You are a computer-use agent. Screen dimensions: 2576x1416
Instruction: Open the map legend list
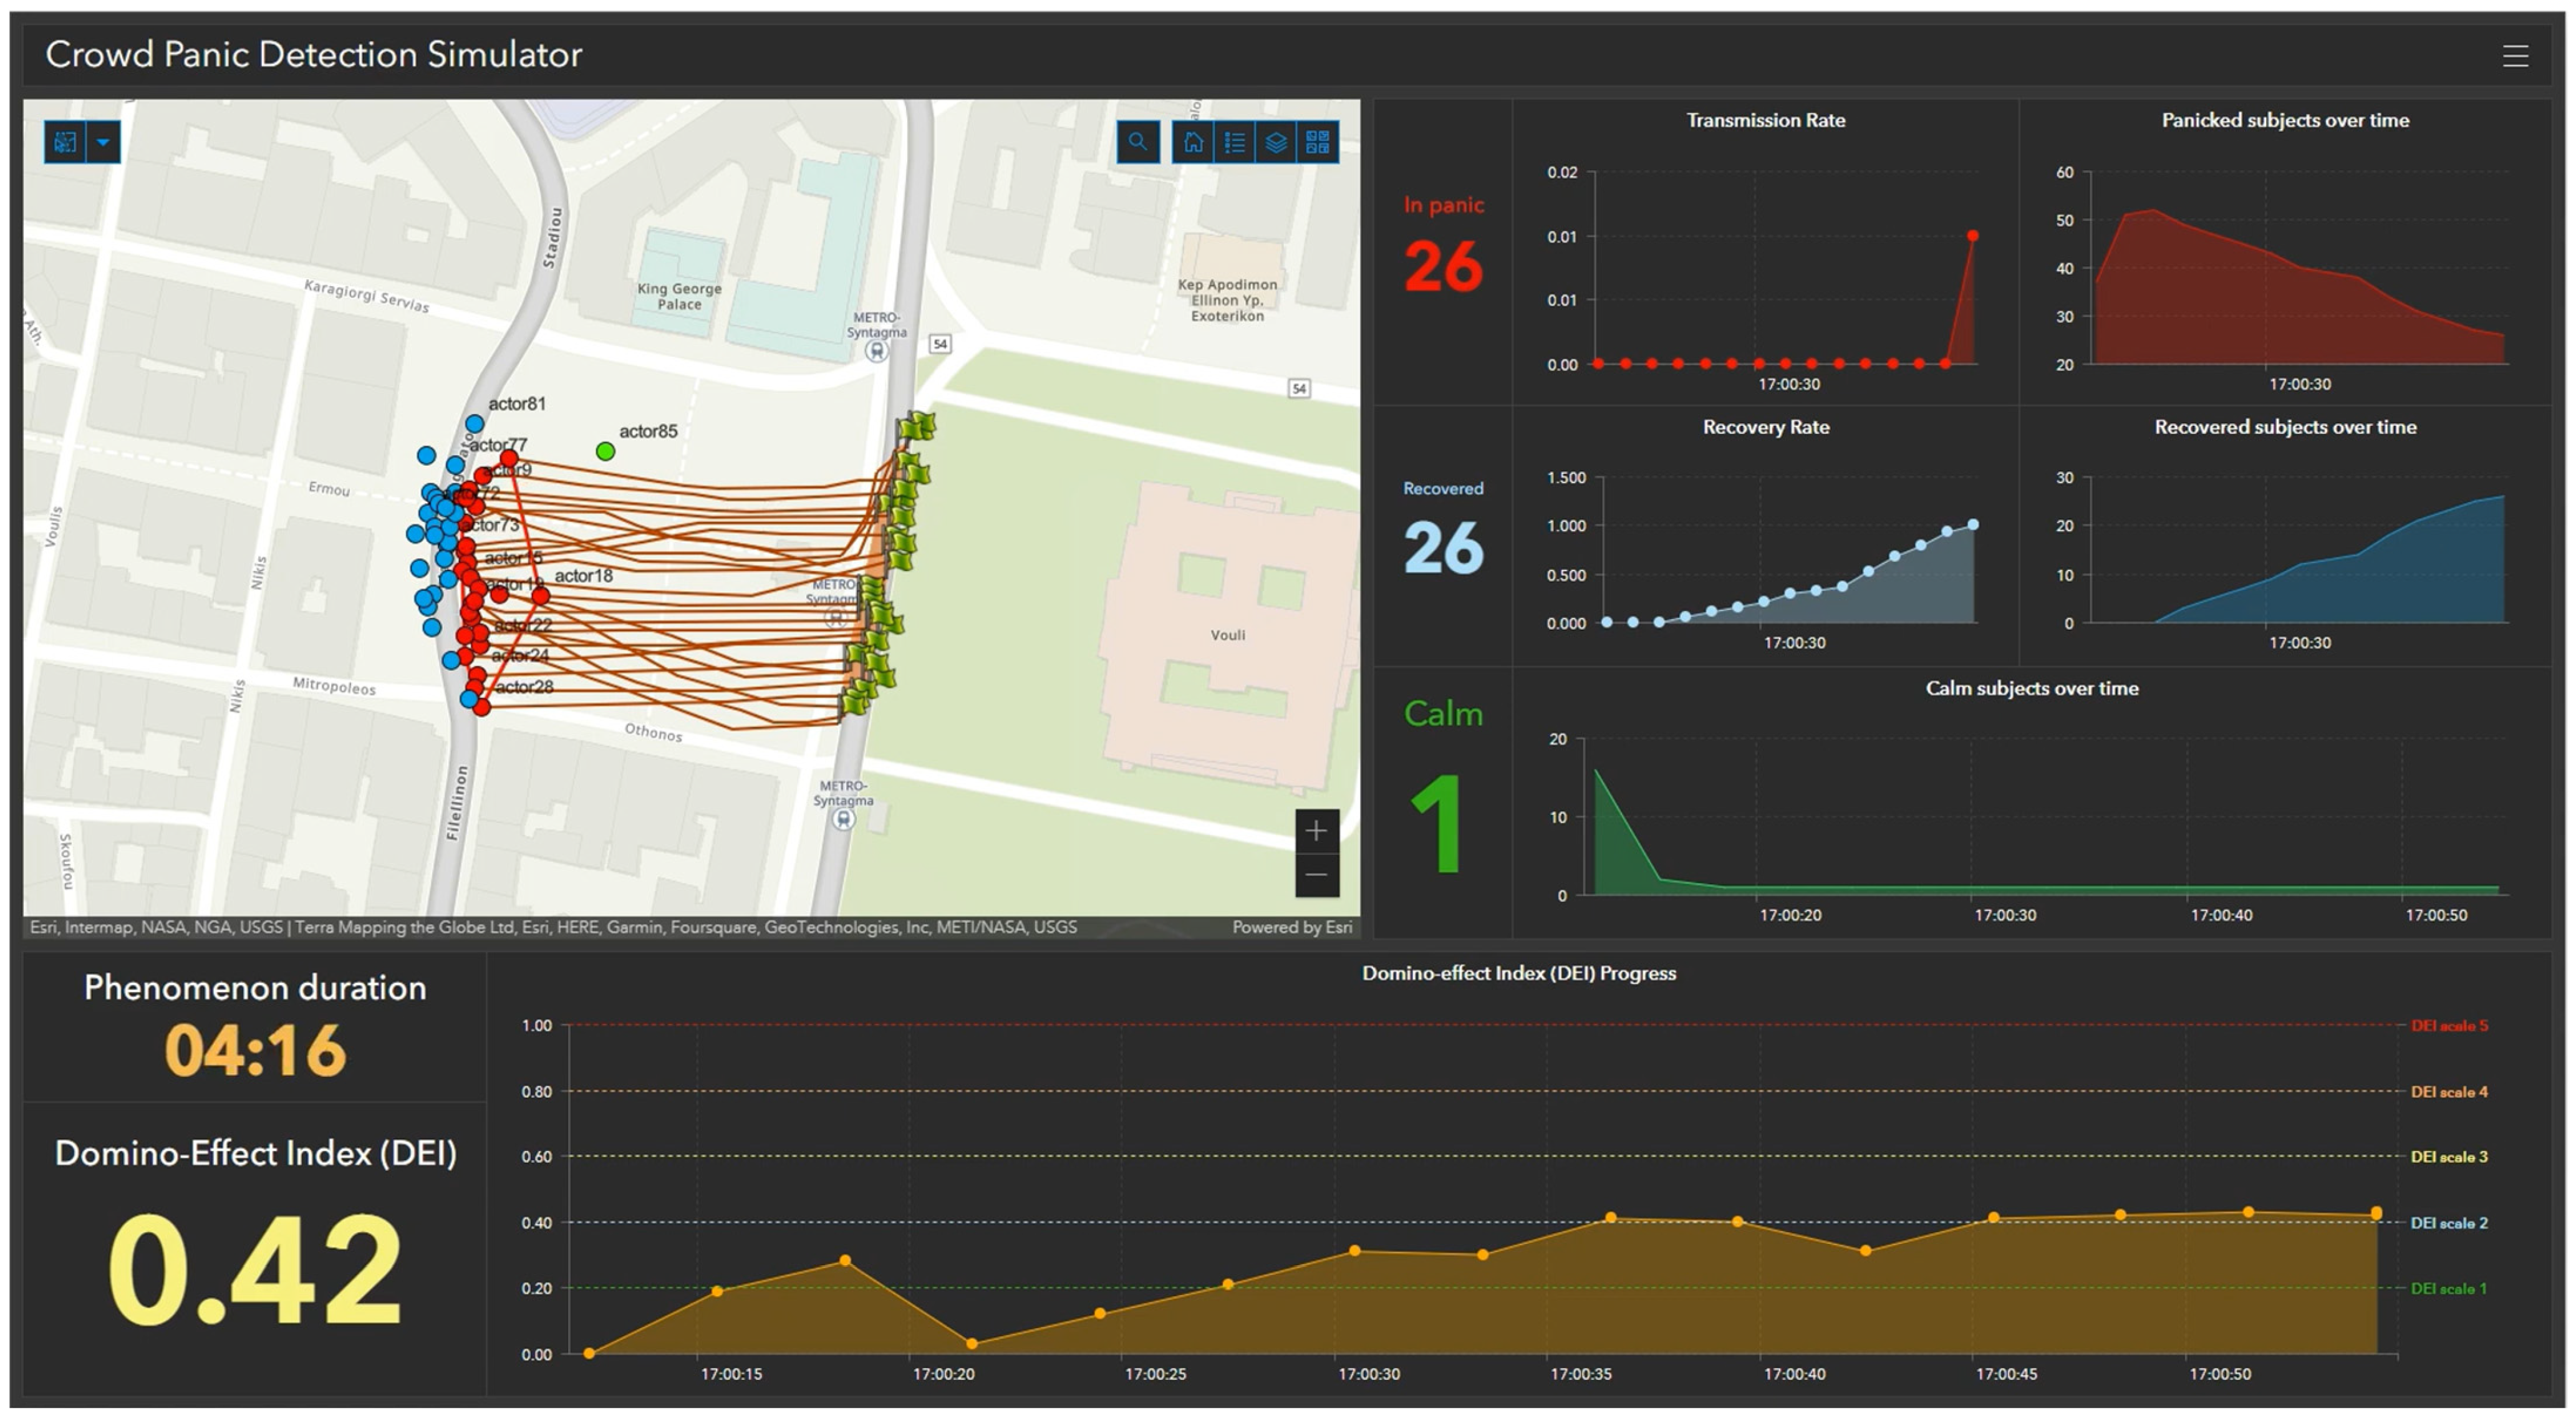pyautogui.click(x=1235, y=142)
